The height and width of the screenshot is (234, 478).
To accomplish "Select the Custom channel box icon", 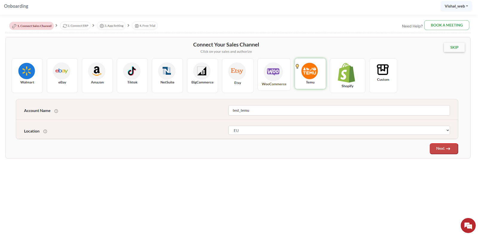I will 383,70.
